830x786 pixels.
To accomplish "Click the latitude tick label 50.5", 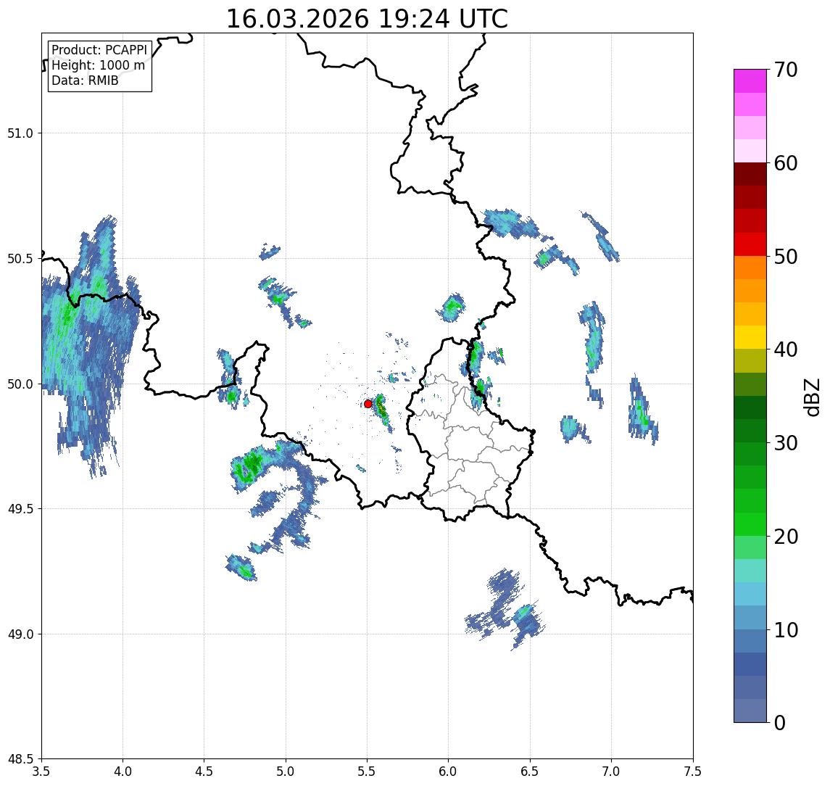I will [x=20, y=258].
